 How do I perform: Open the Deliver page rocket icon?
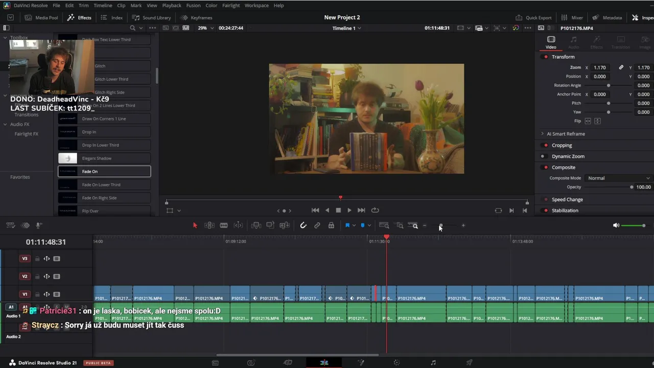[469, 362]
